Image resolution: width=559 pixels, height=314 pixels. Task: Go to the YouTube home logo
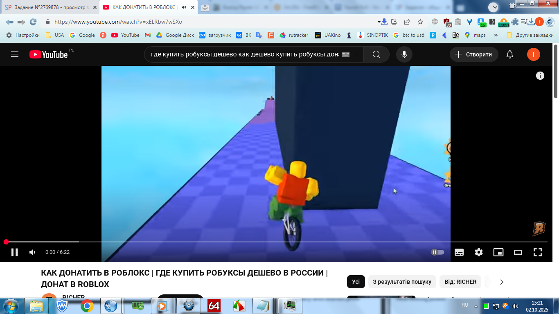tap(48, 54)
